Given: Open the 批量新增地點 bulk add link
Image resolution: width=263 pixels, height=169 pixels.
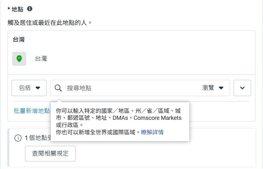Looking at the screenshot, I should pos(32,111).
